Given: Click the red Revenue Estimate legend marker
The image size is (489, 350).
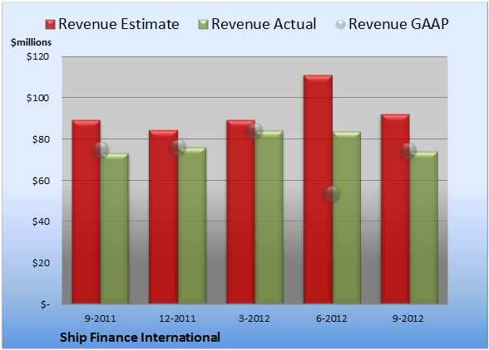Looking at the screenshot, I should (x=50, y=25).
